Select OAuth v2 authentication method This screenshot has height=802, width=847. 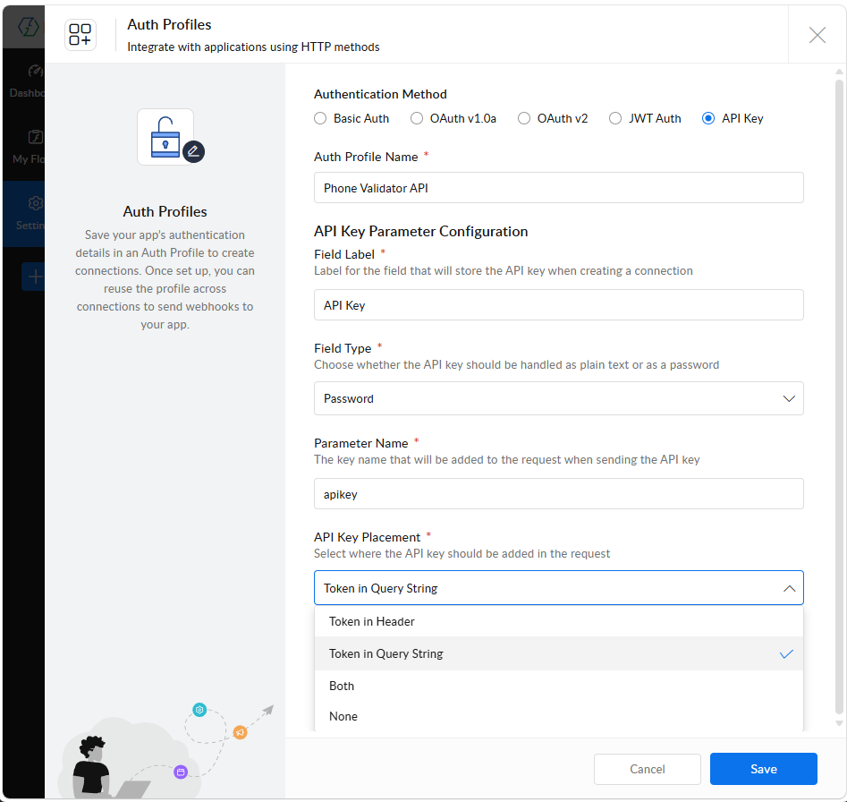(x=553, y=118)
